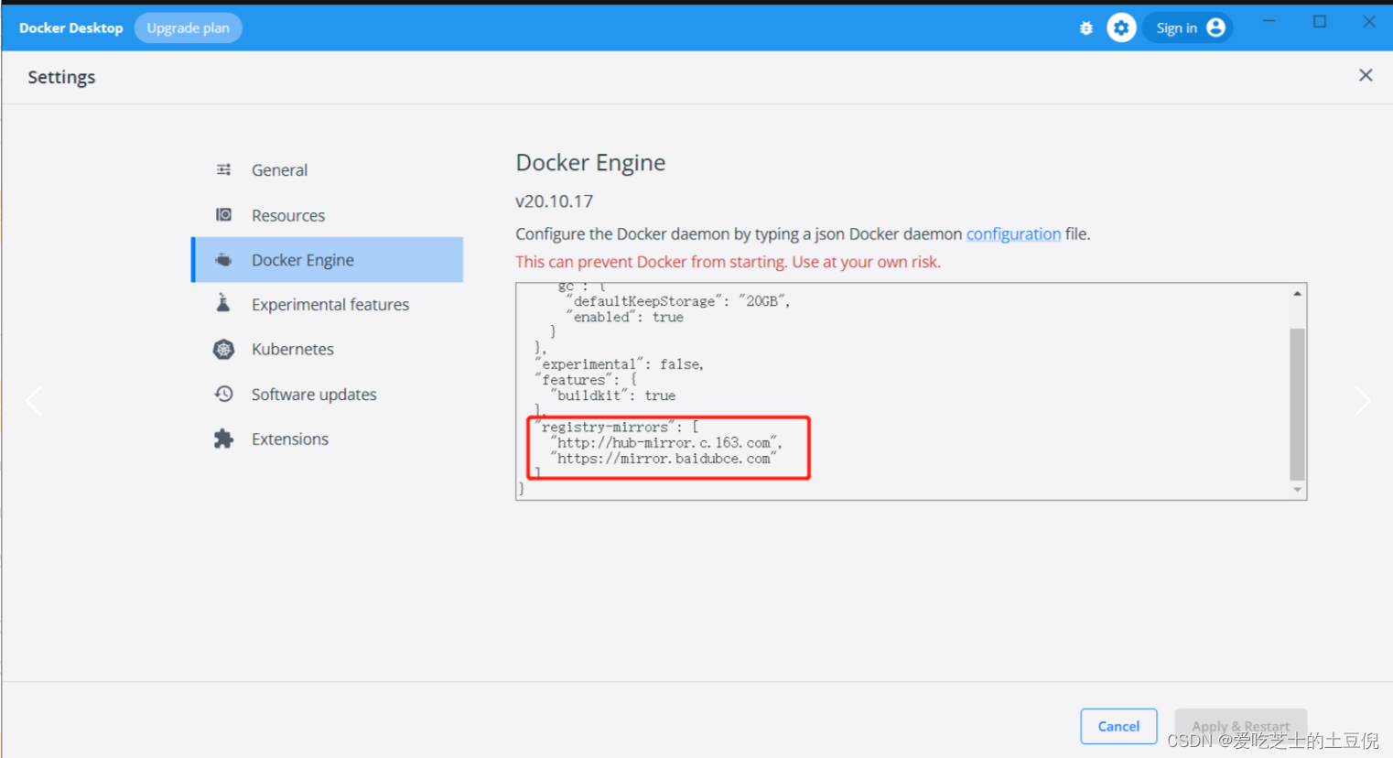Click the Software updates clock icon

click(223, 394)
